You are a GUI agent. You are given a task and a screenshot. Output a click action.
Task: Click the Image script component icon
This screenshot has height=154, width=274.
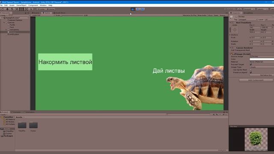232,54
